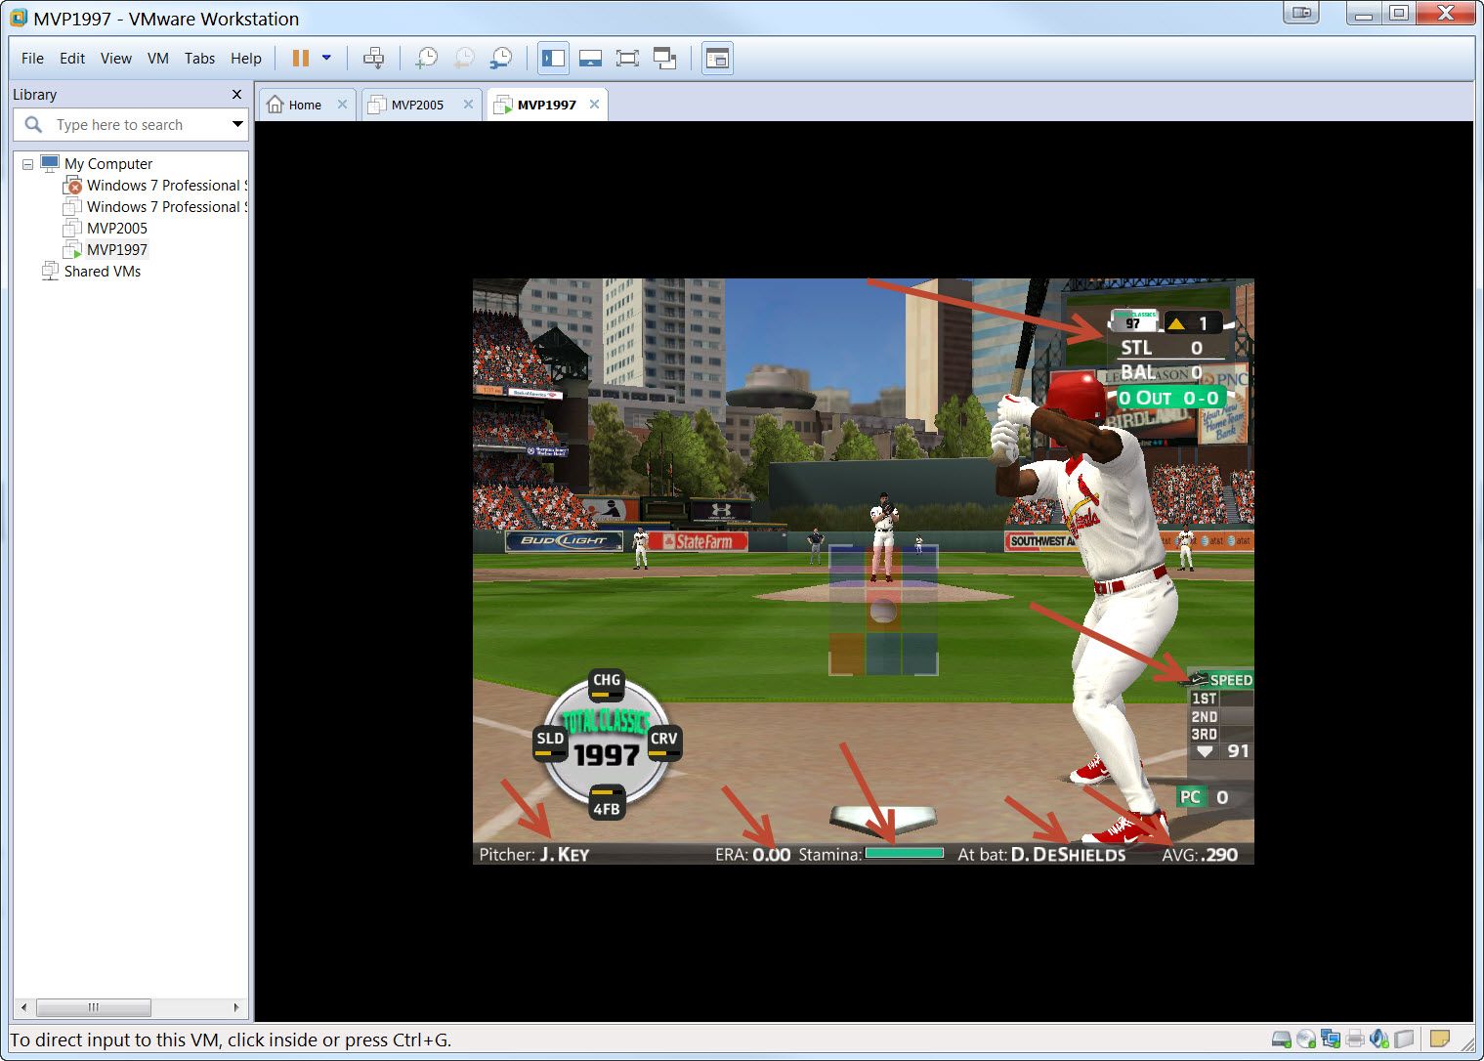
Task: Take a snapshot of this virtual machine
Action: coord(426,59)
